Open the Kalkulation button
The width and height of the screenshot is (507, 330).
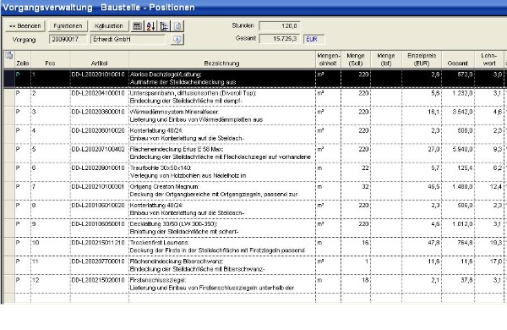[x=109, y=26]
